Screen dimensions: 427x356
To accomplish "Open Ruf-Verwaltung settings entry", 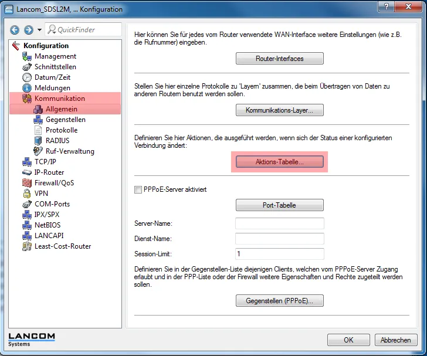I will coord(70,151).
